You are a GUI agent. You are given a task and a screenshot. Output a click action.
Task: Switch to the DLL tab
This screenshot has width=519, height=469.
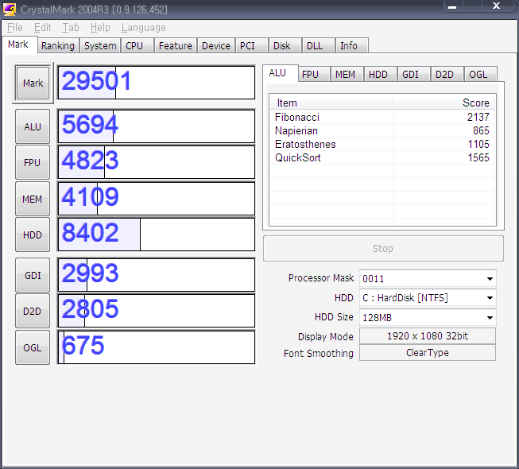[x=319, y=45]
